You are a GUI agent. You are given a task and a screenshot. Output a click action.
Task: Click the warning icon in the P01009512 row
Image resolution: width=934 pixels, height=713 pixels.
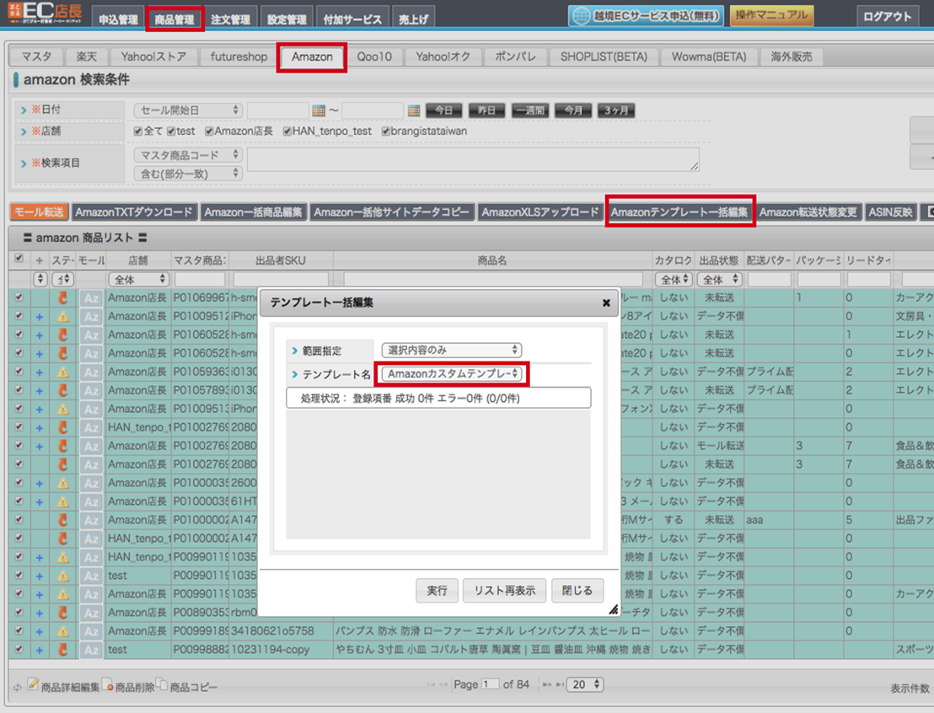click(x=62, y=316)
